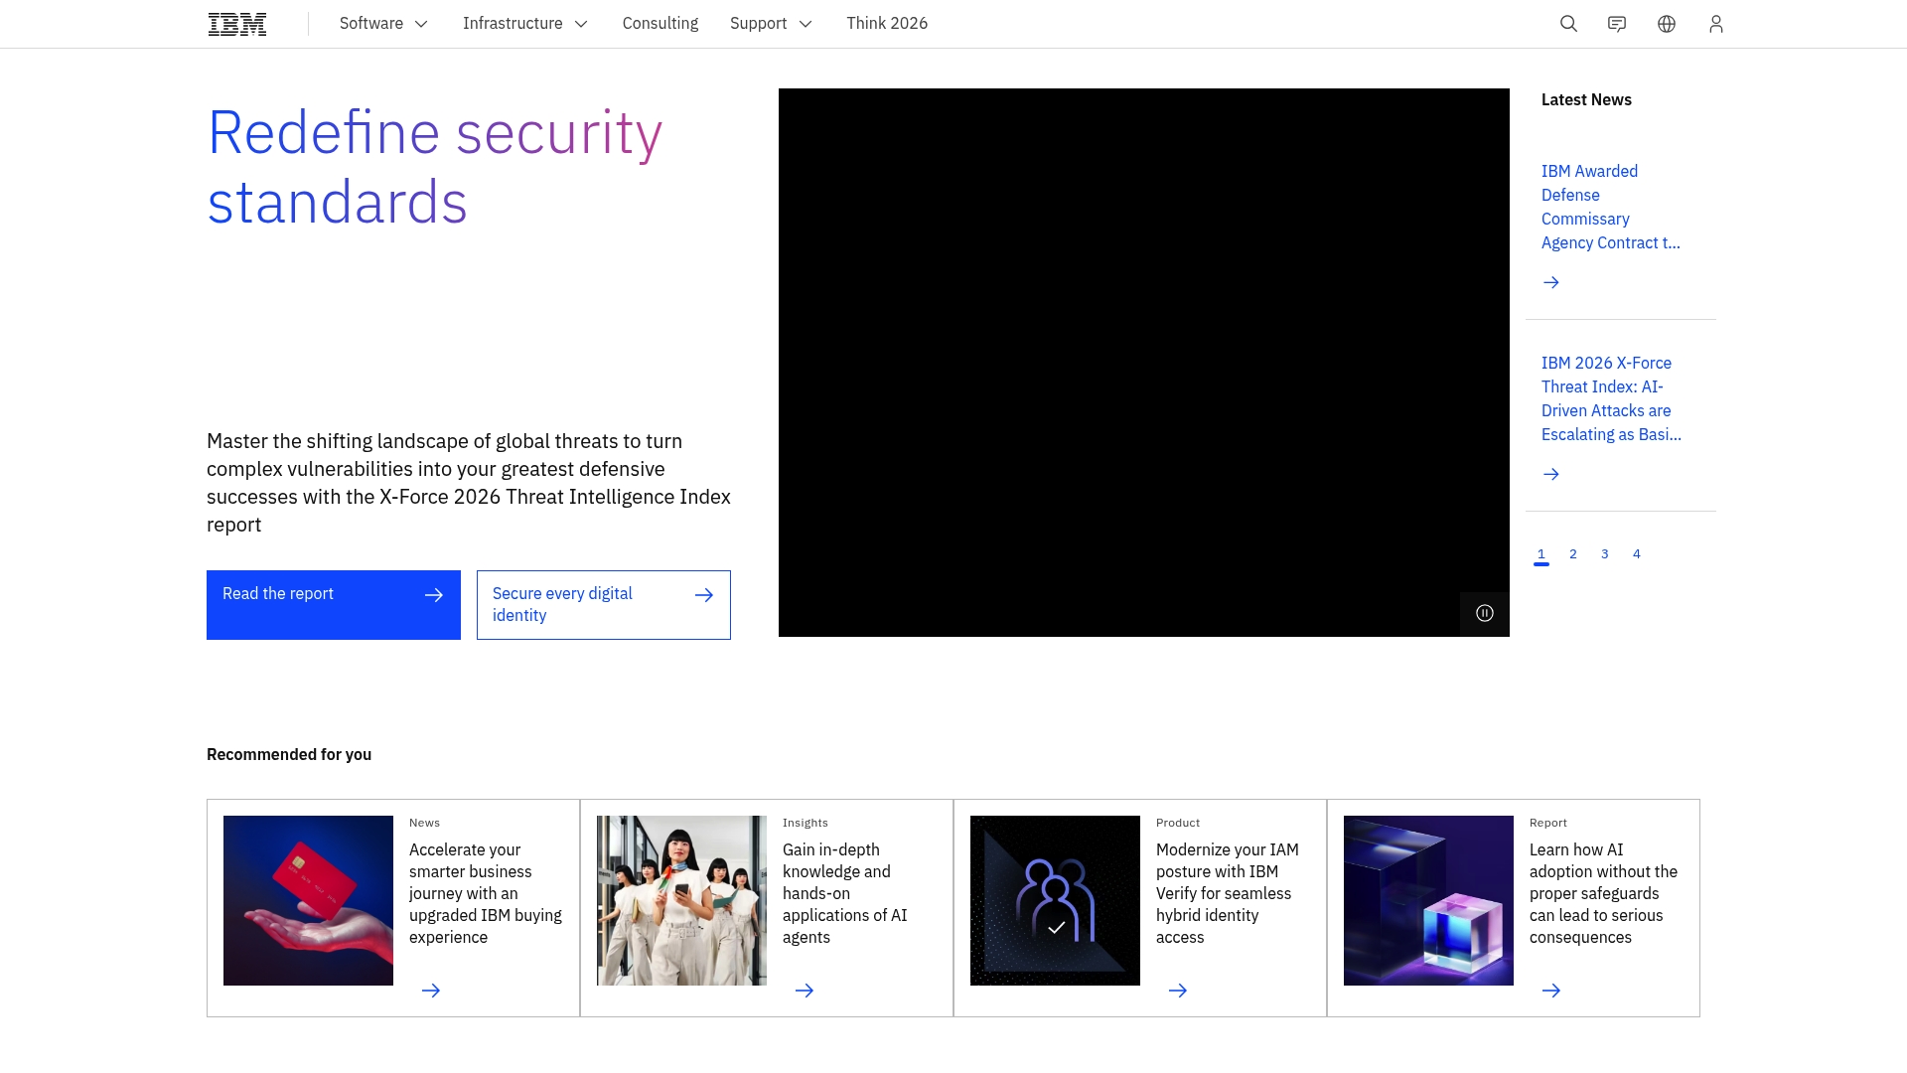Open the globe language selector
The image size is (1907, 1073).
coord(1667,23)
